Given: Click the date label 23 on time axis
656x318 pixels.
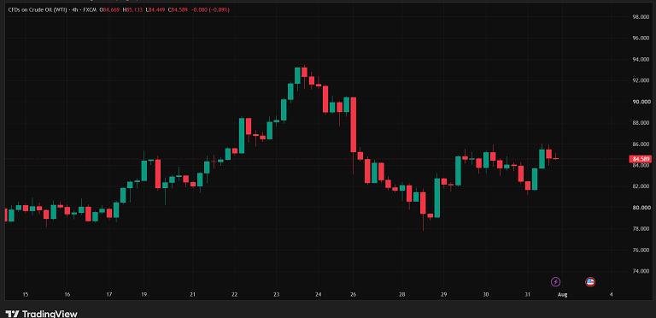Looking at the screenshot, I should coord(276,295).
